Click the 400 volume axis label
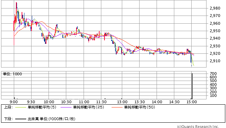The height and width of the screenshot is (128, 226). (x=213, y=85)
